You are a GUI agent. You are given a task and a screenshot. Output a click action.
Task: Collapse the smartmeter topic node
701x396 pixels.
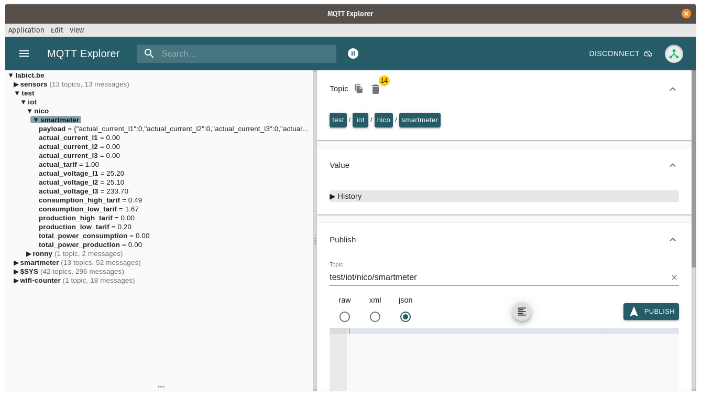coord(36,120)
